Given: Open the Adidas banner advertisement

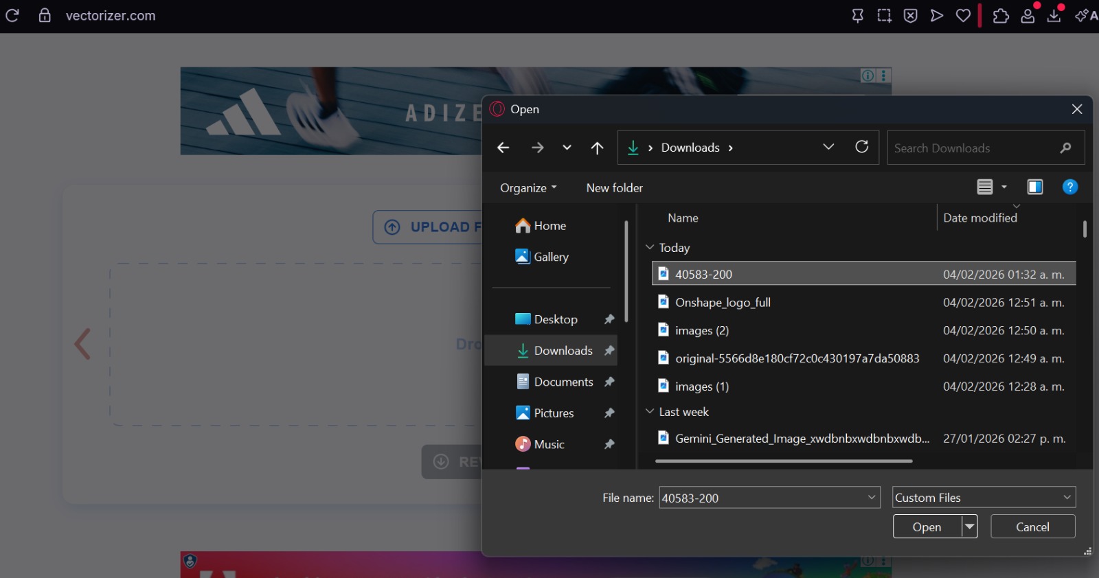Looking at the screenshot, I should tap(331, 111).
